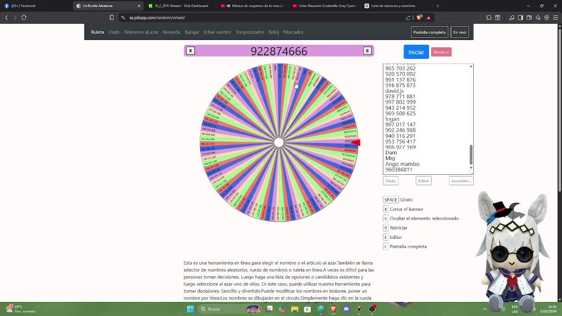Image resolution: width=562 pixels, height=316 pixels.
Task: Click the 'david.js' entry in the list
Action: (x=394, y=91)
